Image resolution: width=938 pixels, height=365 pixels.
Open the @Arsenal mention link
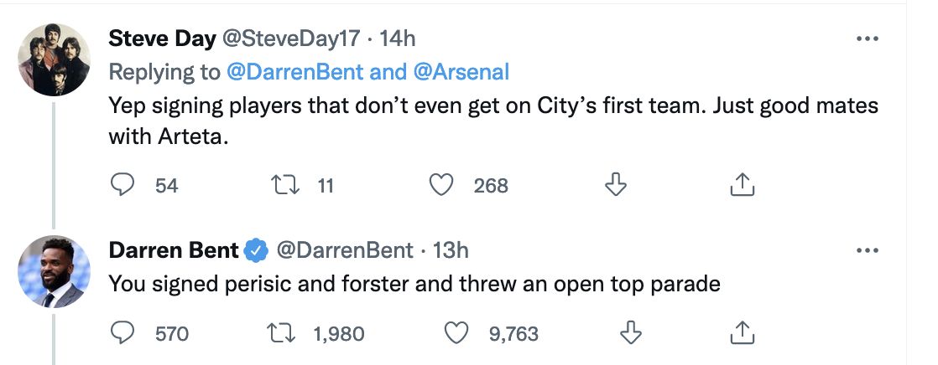(x=461, y=72)
